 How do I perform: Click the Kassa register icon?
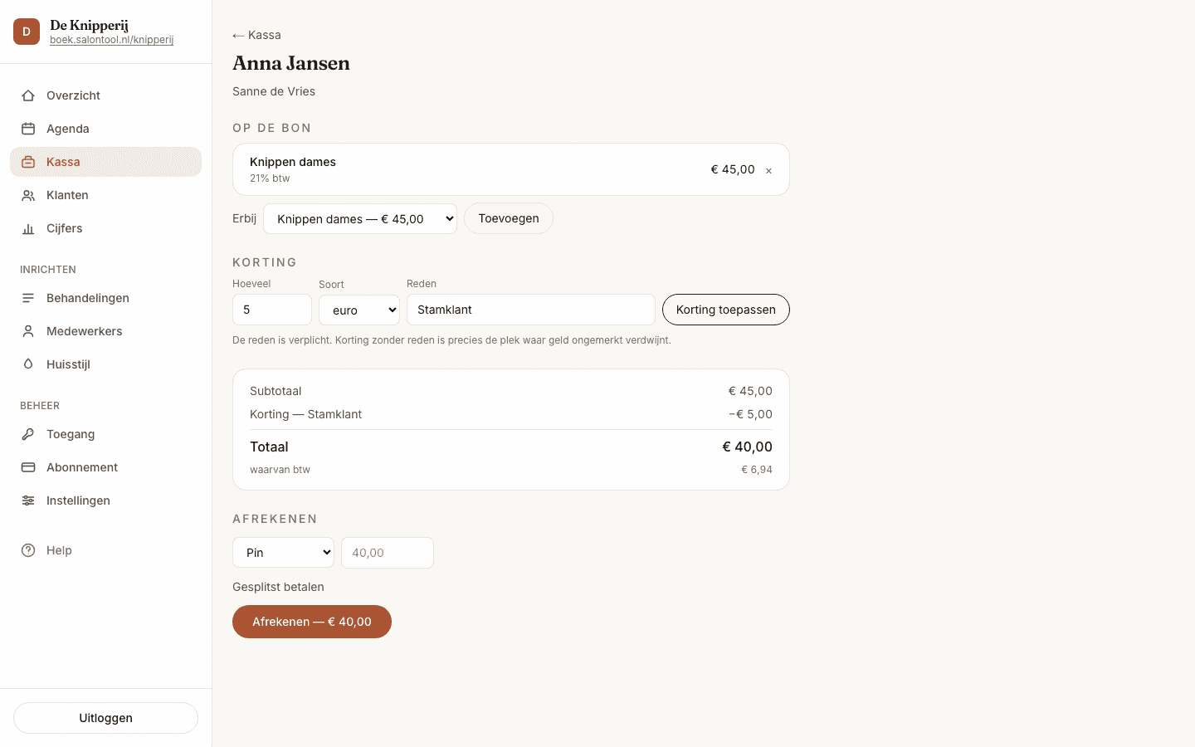[28, 162]
